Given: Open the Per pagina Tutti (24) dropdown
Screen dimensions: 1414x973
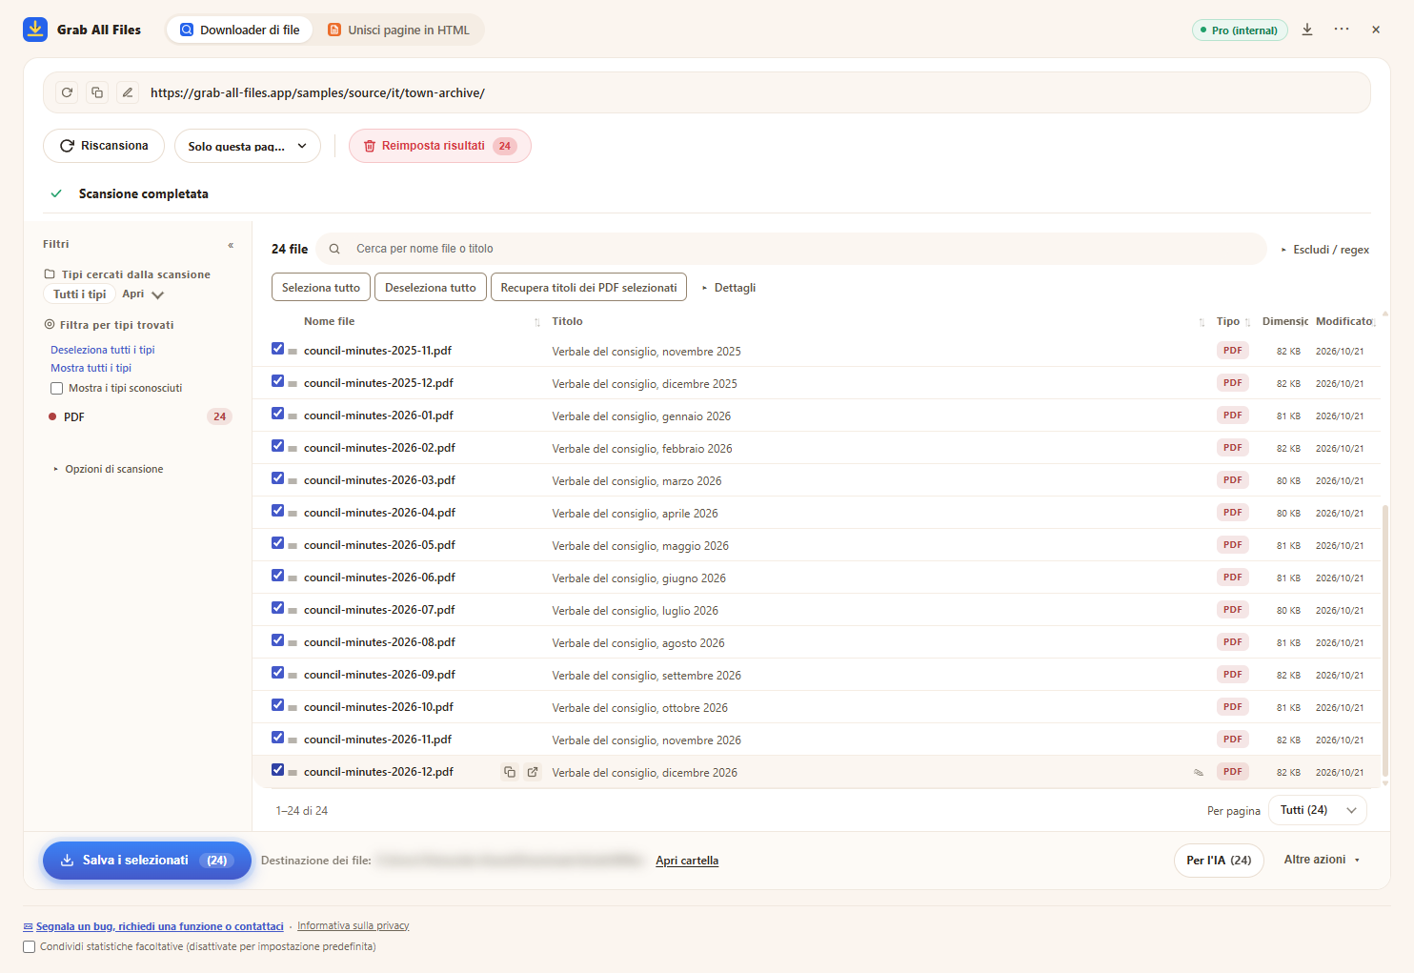Looking at the screenshot, I should pyautogui.click(x=1318, y=810).
